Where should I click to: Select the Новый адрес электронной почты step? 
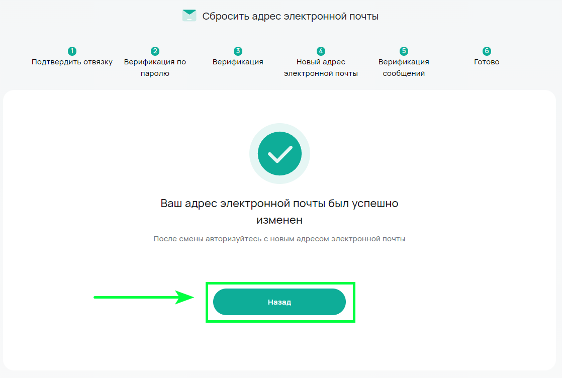321,67
